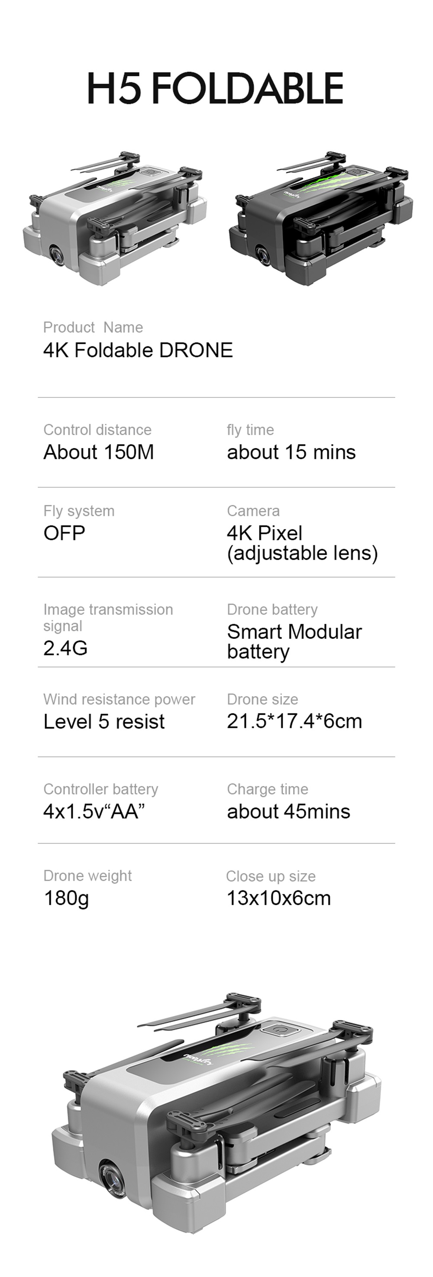
Task: Click the 21.5*17.4*6cm drone size value
Action: coord(294,721)
